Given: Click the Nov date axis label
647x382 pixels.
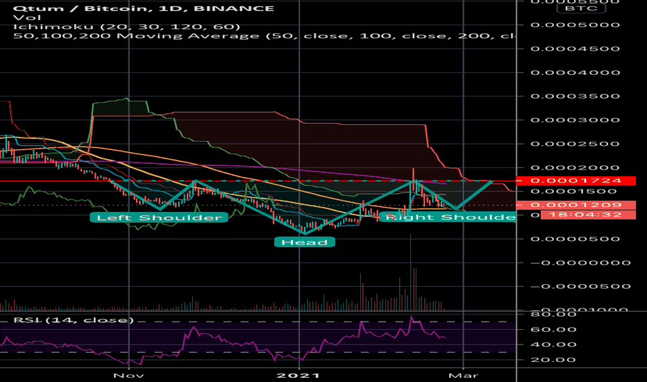Looking at the screenshot, I should click(128, 375).
